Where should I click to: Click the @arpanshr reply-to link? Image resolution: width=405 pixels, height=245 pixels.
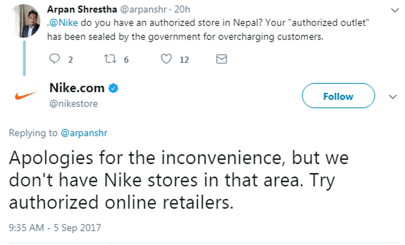click(84, 133)
